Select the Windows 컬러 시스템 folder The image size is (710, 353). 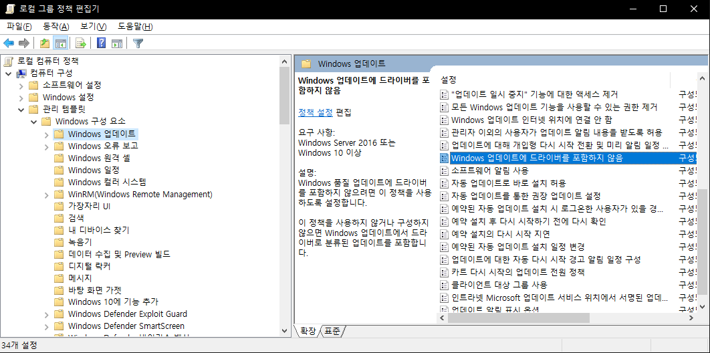(x=107, y=183)
